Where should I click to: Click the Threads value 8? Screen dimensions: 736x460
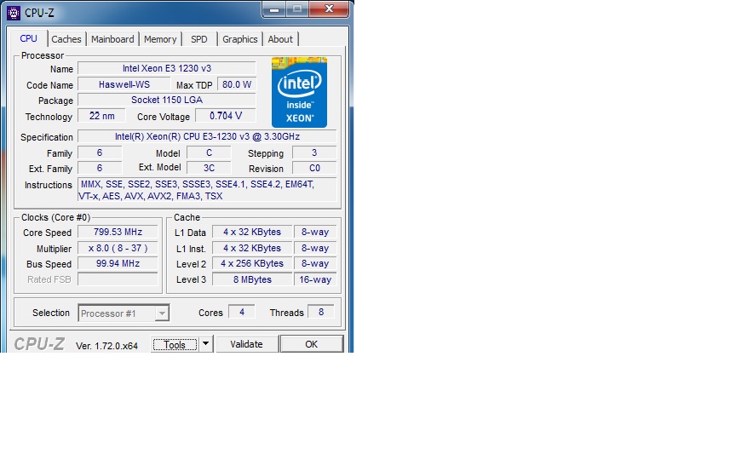click(321, 312)
